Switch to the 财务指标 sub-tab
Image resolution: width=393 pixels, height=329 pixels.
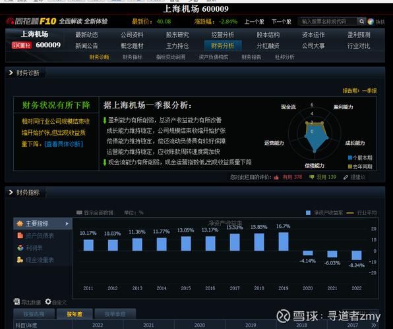133,57
